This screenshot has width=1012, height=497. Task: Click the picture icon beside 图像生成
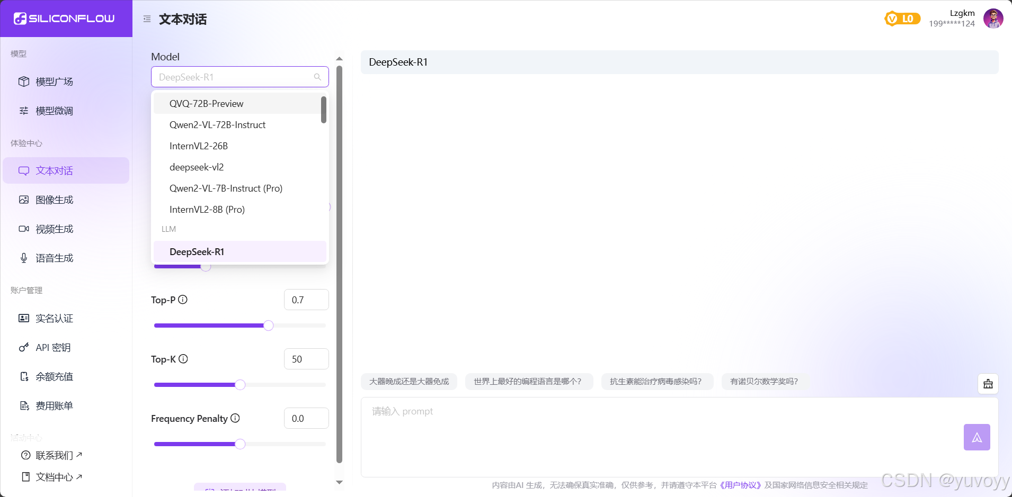pos(24,200)
